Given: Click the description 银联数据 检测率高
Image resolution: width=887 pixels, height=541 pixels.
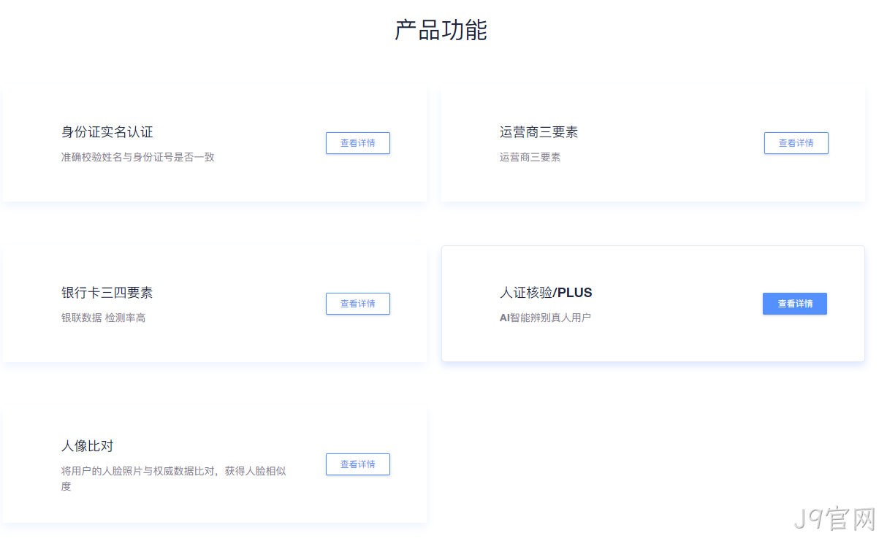Looking at the screenshot, I should [x=104, y=318].
